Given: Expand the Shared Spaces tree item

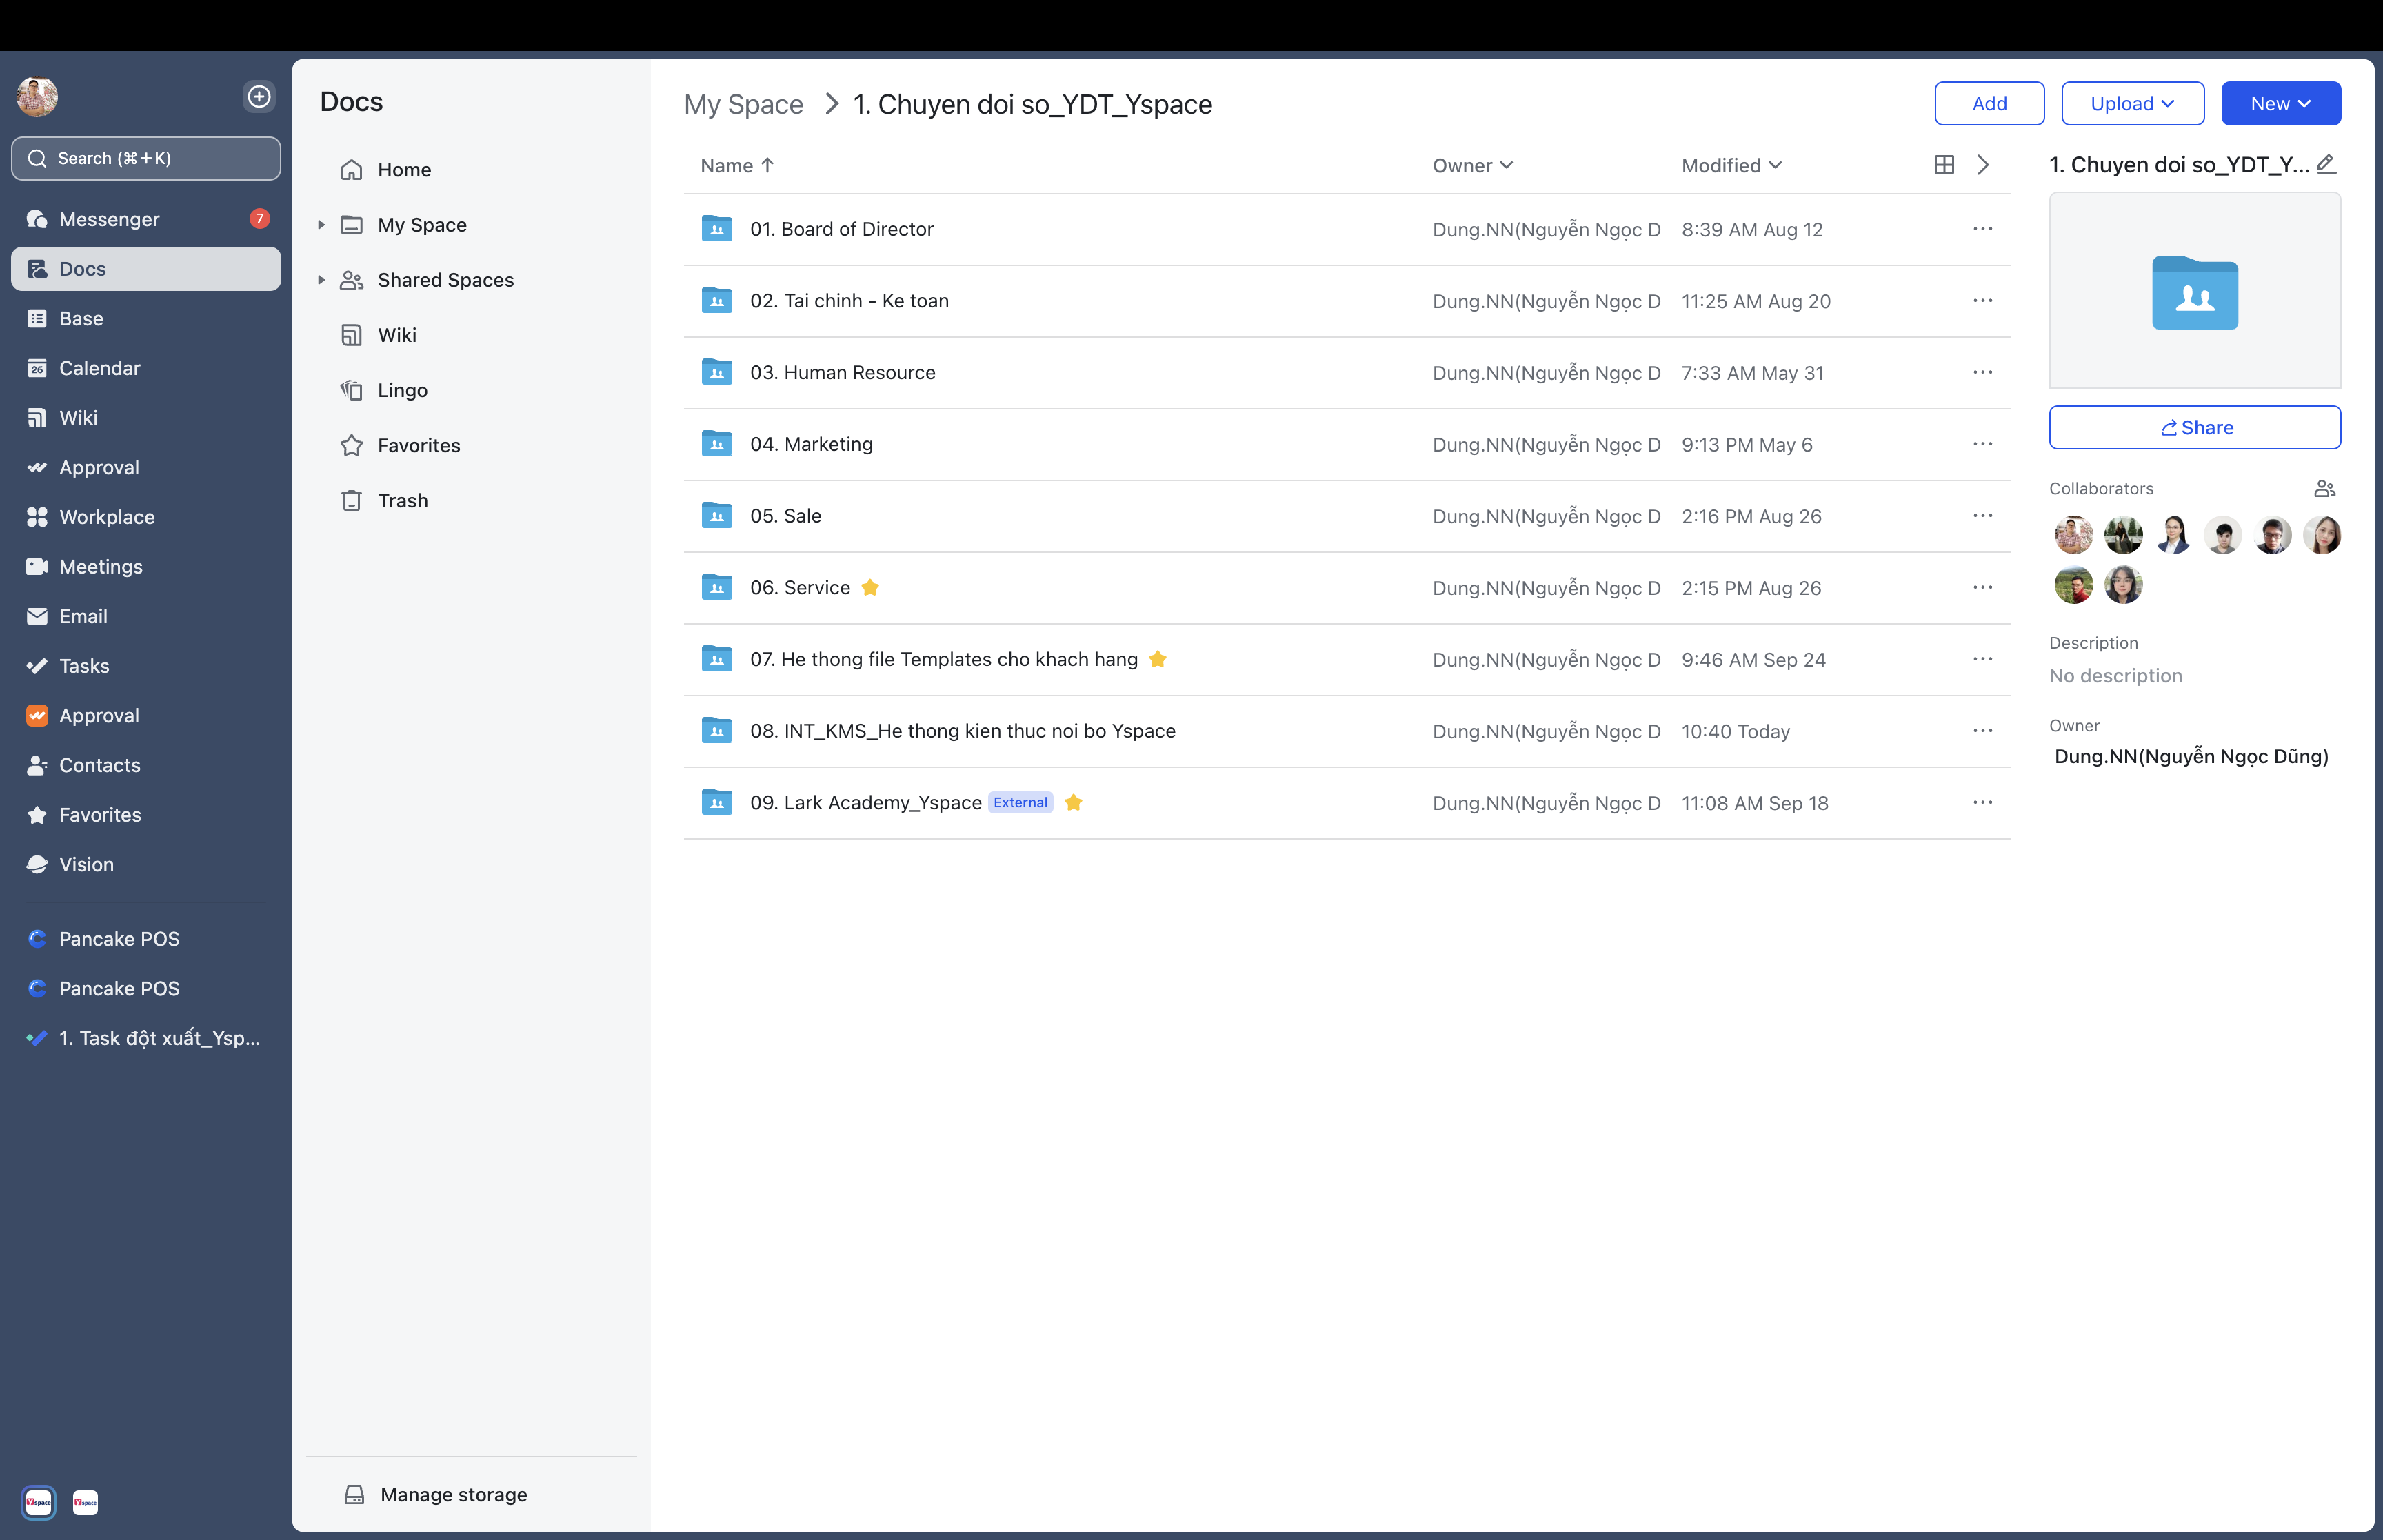Looking at the screenshot, I should point(318,278).
